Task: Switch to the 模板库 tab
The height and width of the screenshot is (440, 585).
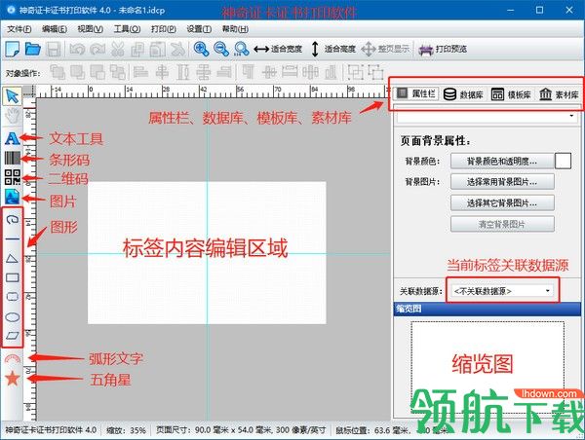Action: click(511, 94)
